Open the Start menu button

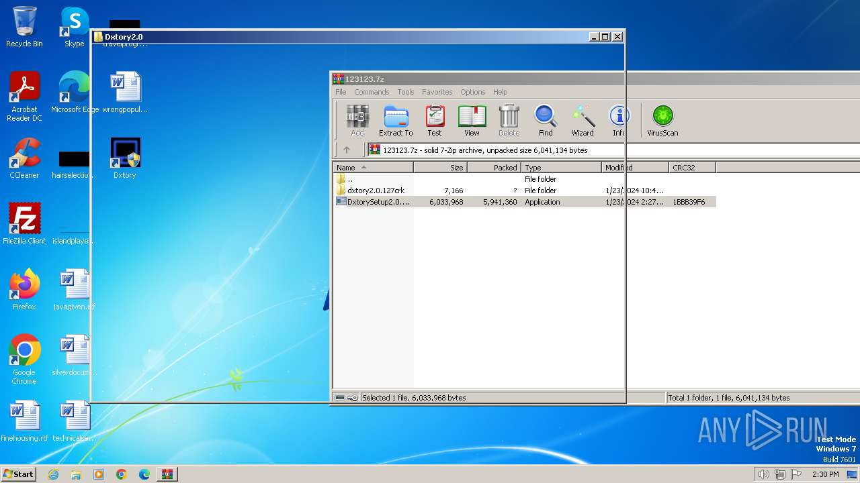click(19, 474)
